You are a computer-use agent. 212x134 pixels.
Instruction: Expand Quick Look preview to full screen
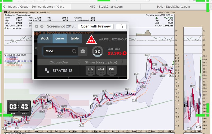[42, 26]
